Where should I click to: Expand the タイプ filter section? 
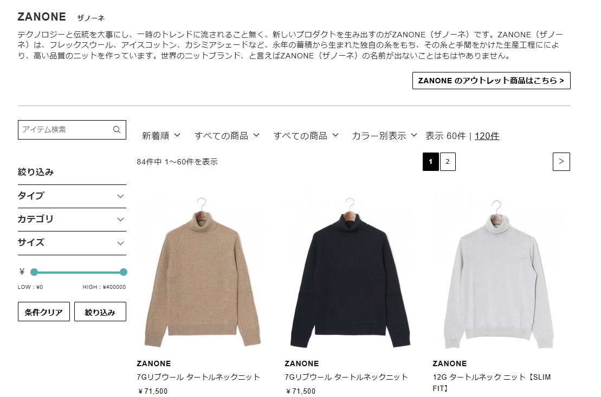point(72,196)
